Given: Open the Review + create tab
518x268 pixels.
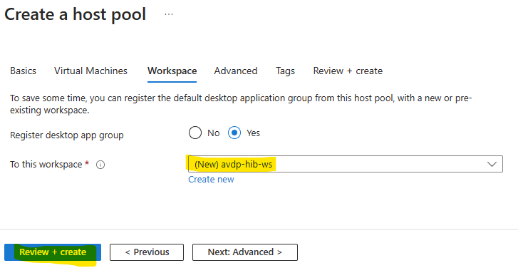Looking at the screenshot, I should pyautogui.click(x=348, y=71).
